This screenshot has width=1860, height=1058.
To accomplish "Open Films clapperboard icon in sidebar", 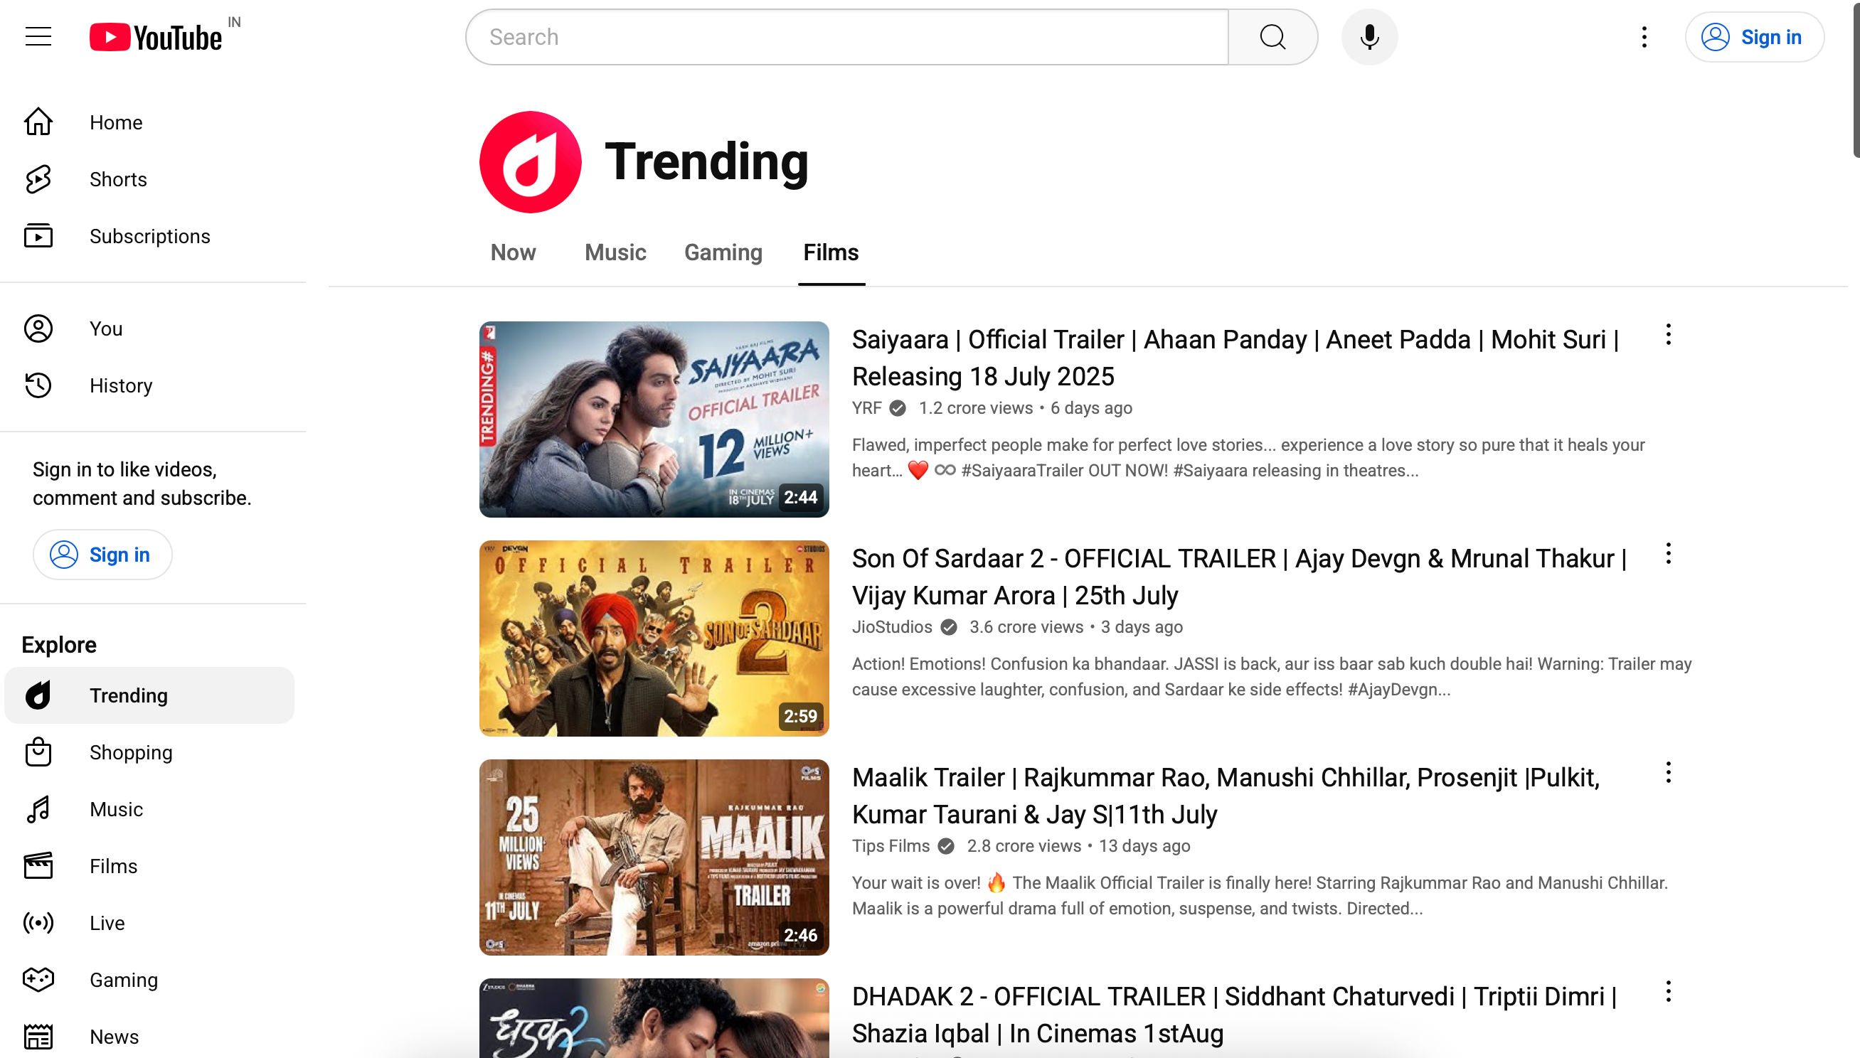I will pyautogui.click(x=38, y=865).
